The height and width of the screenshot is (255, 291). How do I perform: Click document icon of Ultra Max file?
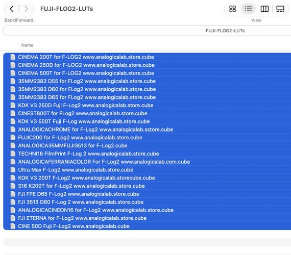pyautogui.click(x=13, y=170)
